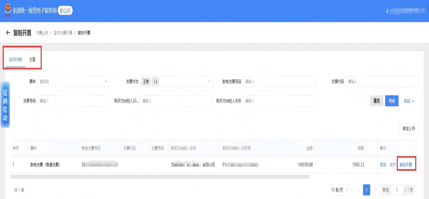This screenshot has height=199, width=429.
Task: Focus the 发票代码 input field
Action: click(x=382, y=81)
